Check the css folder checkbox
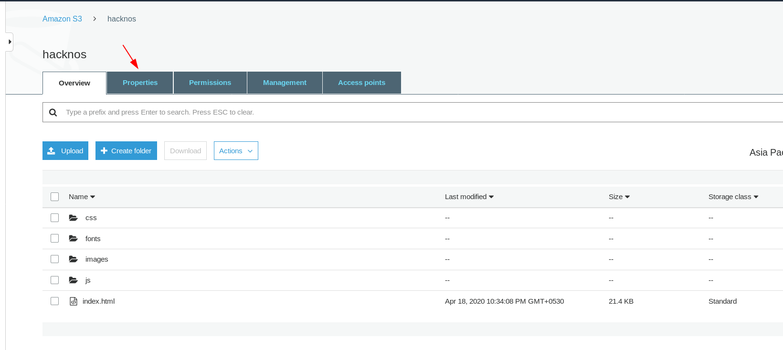This screenshot has height=350, width=783. coord(55,218)
